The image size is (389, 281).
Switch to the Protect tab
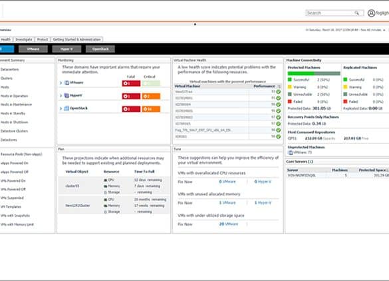click(43, 39)
